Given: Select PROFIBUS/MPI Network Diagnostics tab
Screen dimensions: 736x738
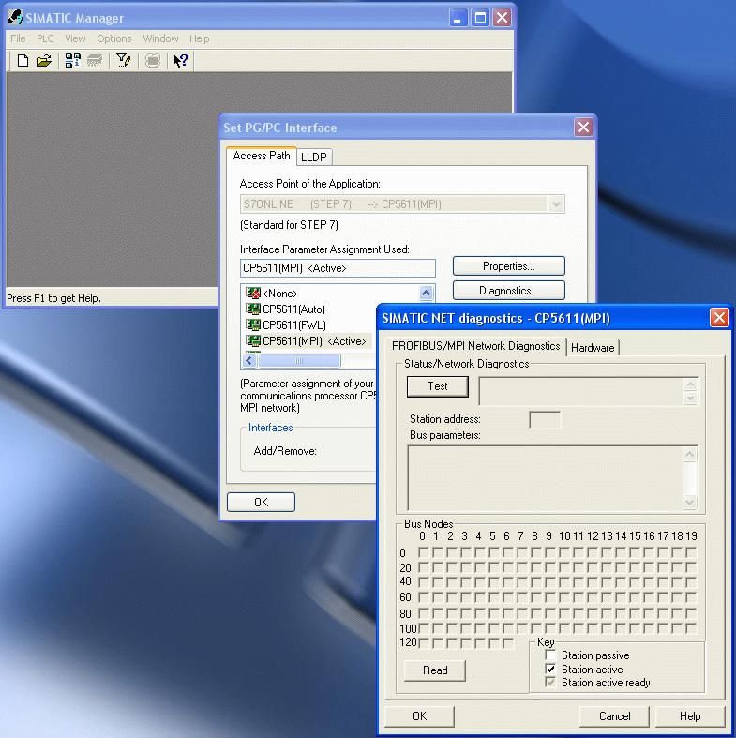Looking at the screenshot, I should coord(475,346).
